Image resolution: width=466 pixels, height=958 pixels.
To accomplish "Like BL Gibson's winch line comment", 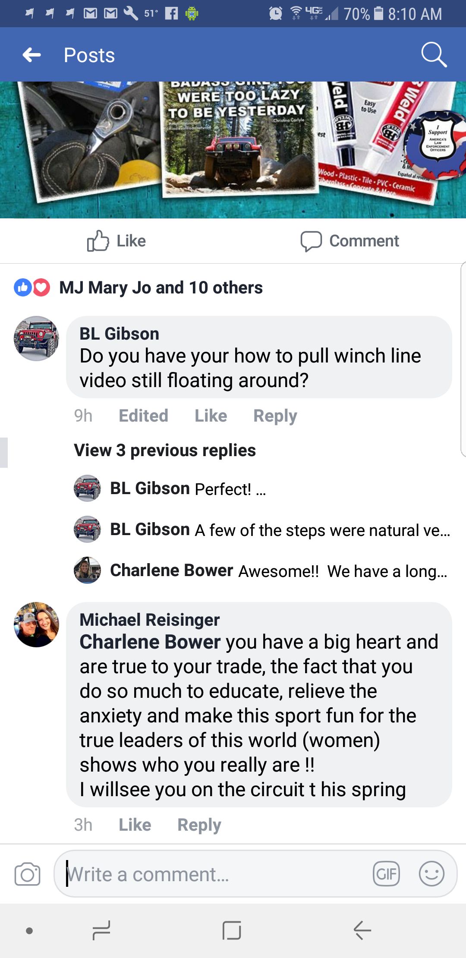I will coord(211,416).
